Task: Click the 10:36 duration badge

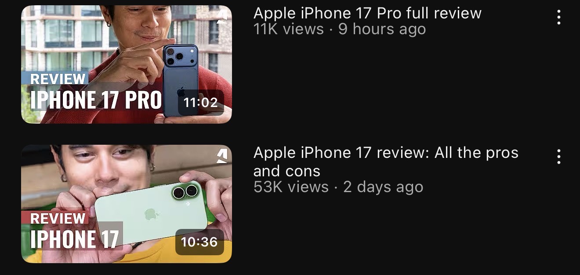Action: [x=199, y=242]
